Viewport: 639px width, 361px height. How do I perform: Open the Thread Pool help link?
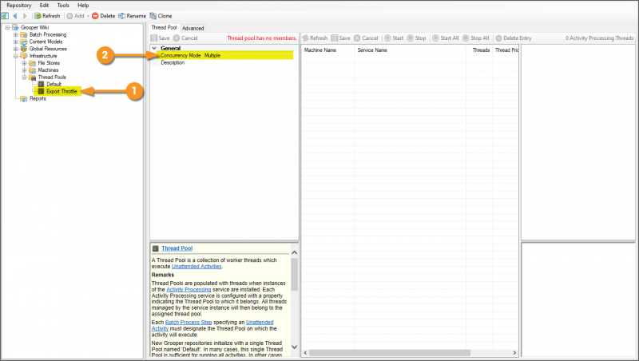pos(177,248)
